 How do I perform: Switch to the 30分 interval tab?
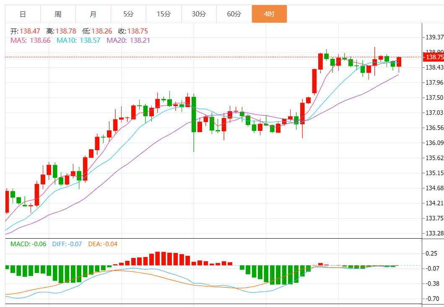pos(199,14)
